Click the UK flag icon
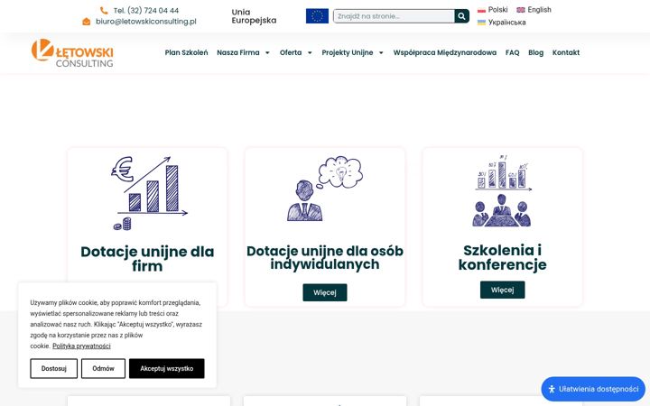Screen dimensions: 650x406 (521, 10)
